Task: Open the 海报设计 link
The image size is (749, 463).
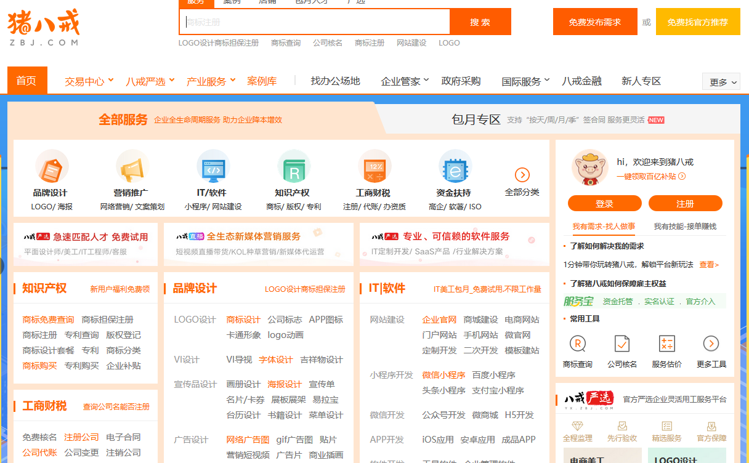Action: (285, 384)
